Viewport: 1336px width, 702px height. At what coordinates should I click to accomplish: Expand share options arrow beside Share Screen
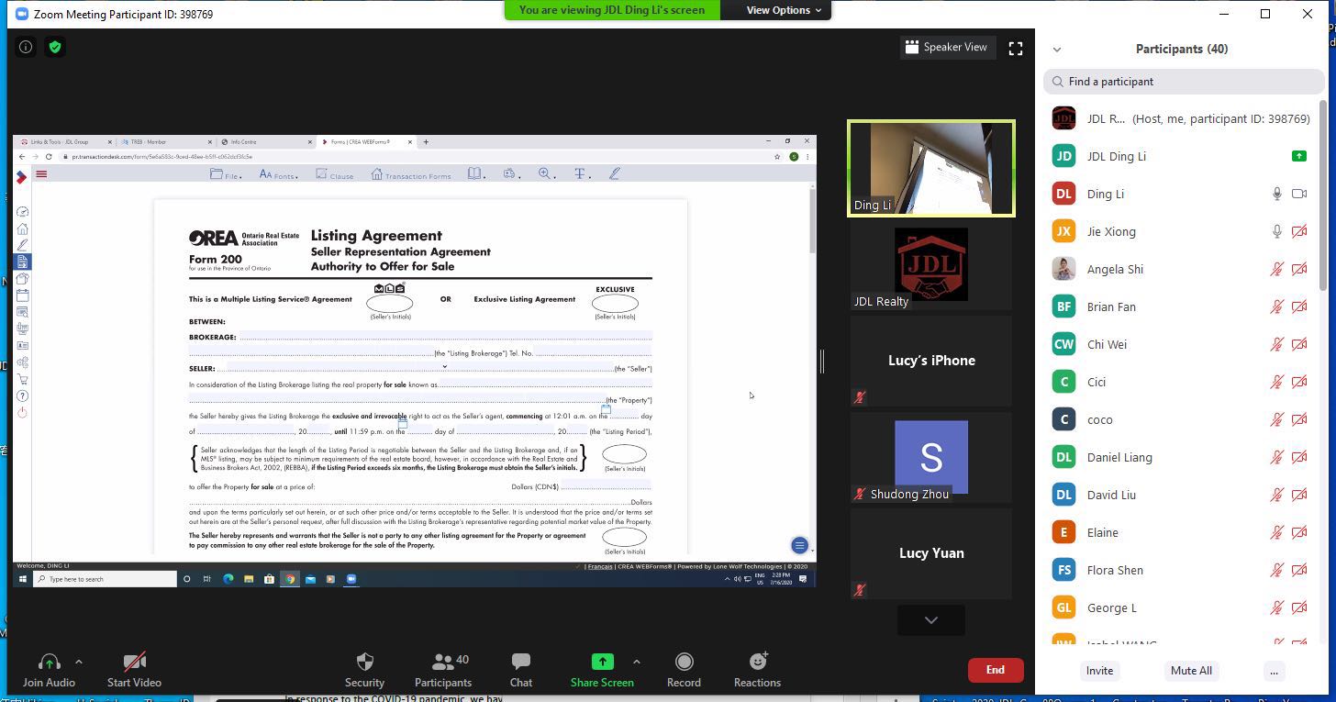(x=637, y=662)
